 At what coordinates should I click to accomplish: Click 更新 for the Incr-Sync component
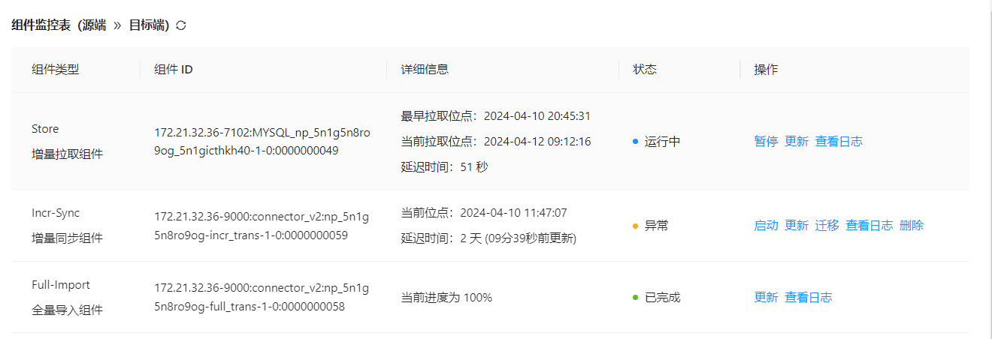click(797, 225)
